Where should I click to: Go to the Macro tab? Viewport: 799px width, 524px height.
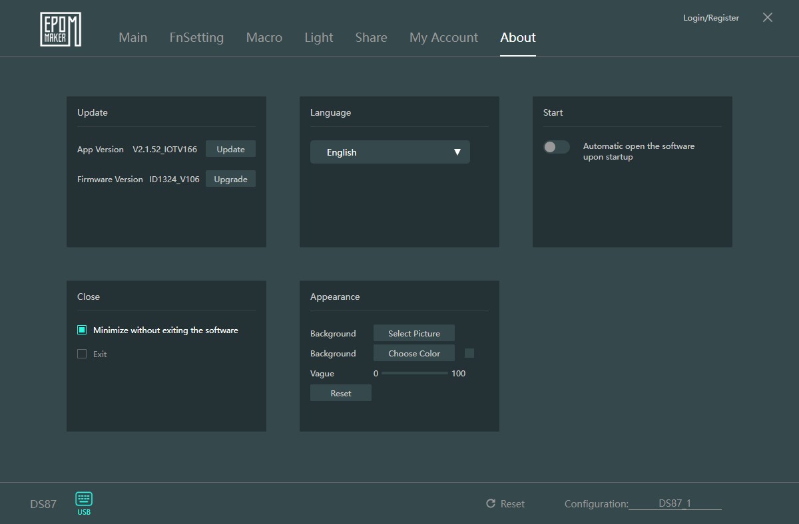264,37
